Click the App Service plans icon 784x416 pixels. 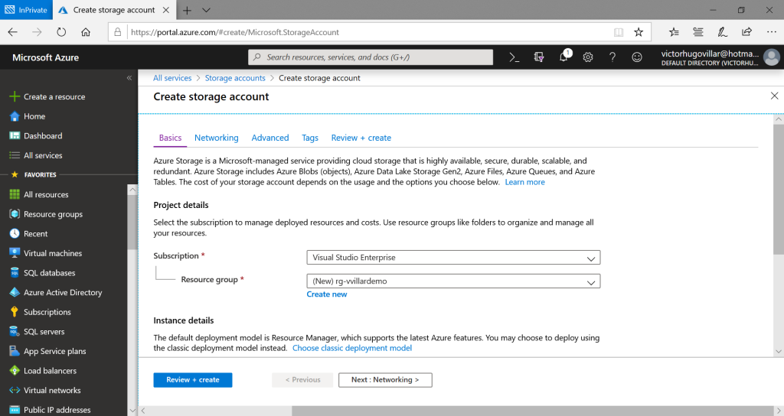[x=15, y=351]
